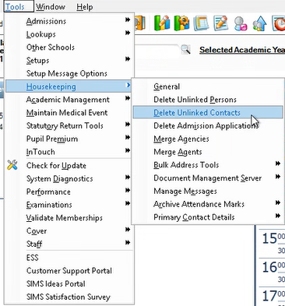Viewport: 285px width, 306px height.
Task: Click the person with pink badge toolbar icon
Action: 240,23
